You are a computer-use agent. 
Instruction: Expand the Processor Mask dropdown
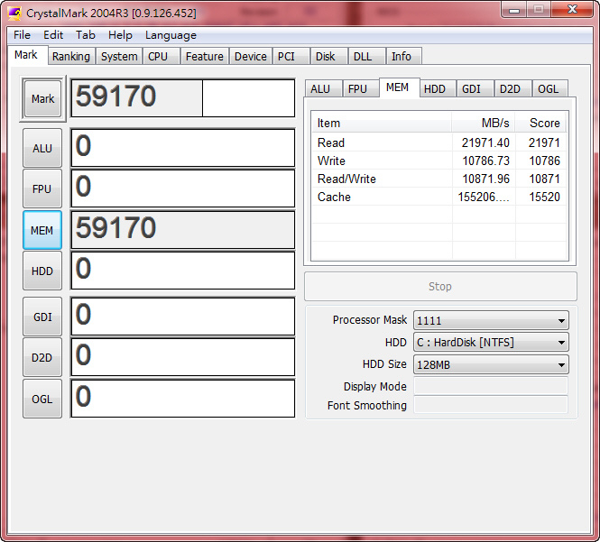pos(491,320)
